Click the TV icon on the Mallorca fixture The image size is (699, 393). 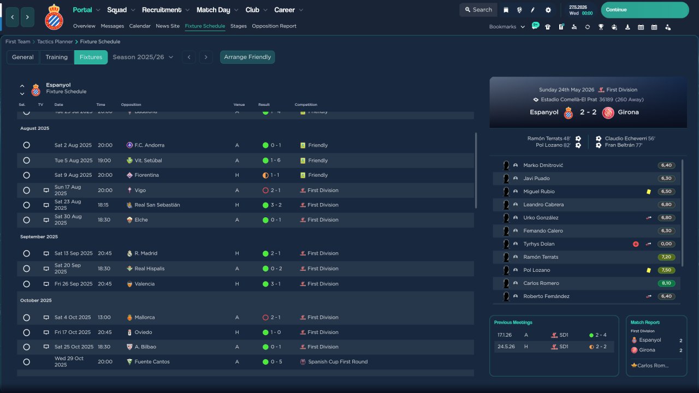click(46, 317)
